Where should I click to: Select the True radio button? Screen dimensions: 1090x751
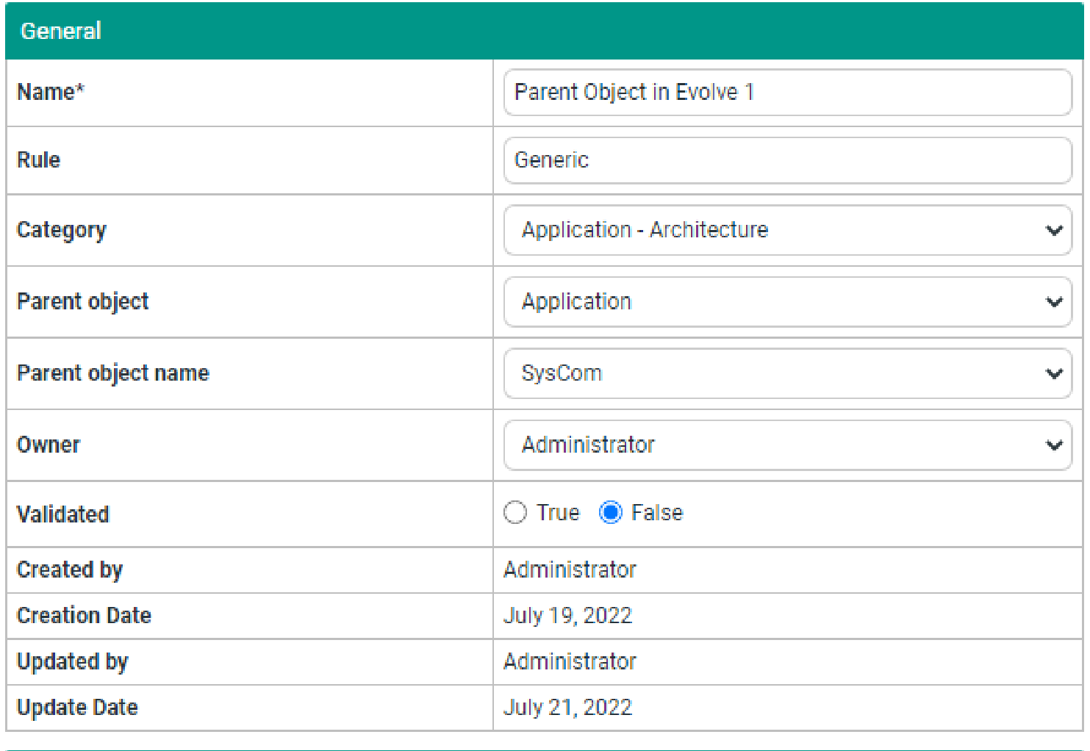pos(515,512)
